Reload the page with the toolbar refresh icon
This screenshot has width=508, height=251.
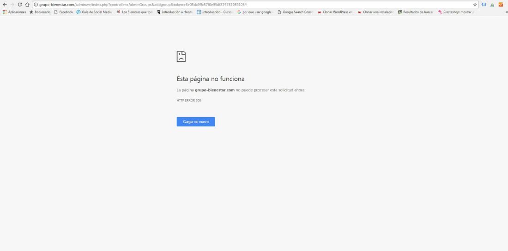20,5
